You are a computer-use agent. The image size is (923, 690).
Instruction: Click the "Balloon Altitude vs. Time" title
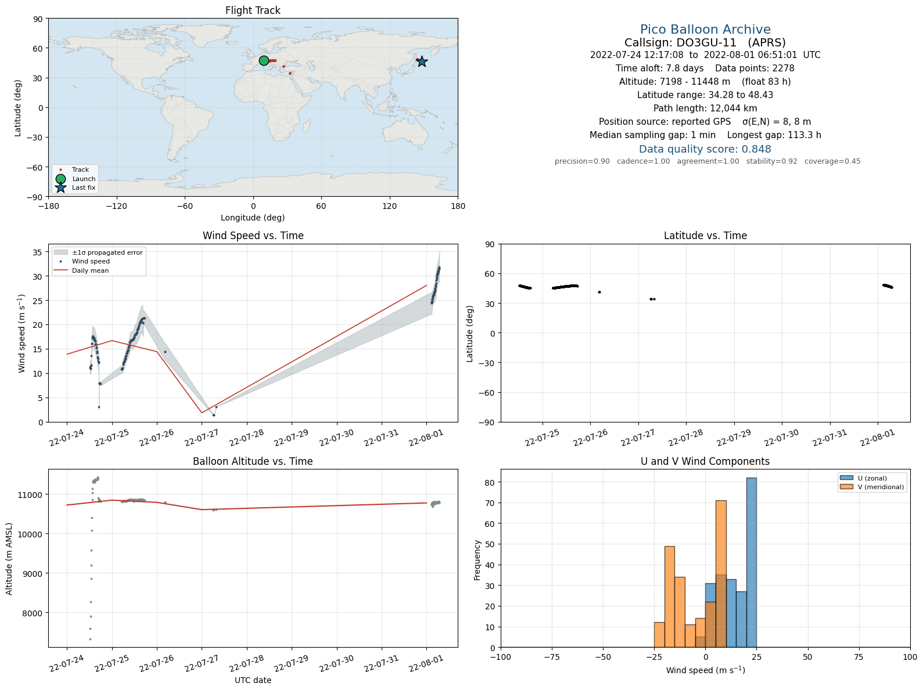click(253, 461)
